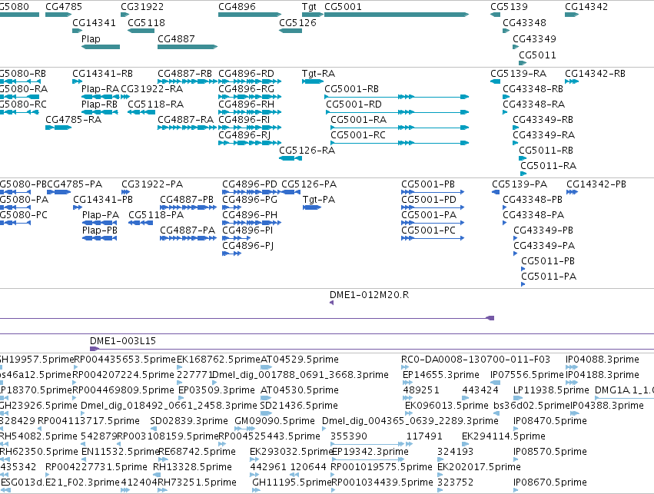Click the CG43349 gene label
Screen dimensions: 654x494
[x=534, y=38]
